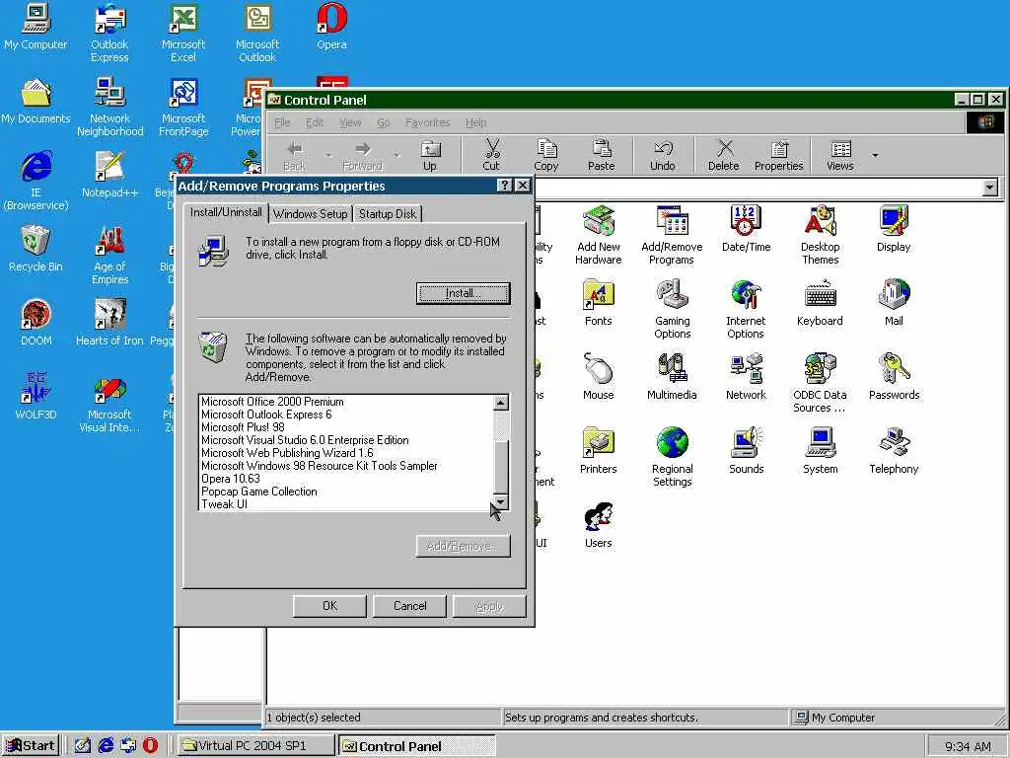Select My Computer desktop icon
Screen dimensions: 1010x758
coord(36,27)
